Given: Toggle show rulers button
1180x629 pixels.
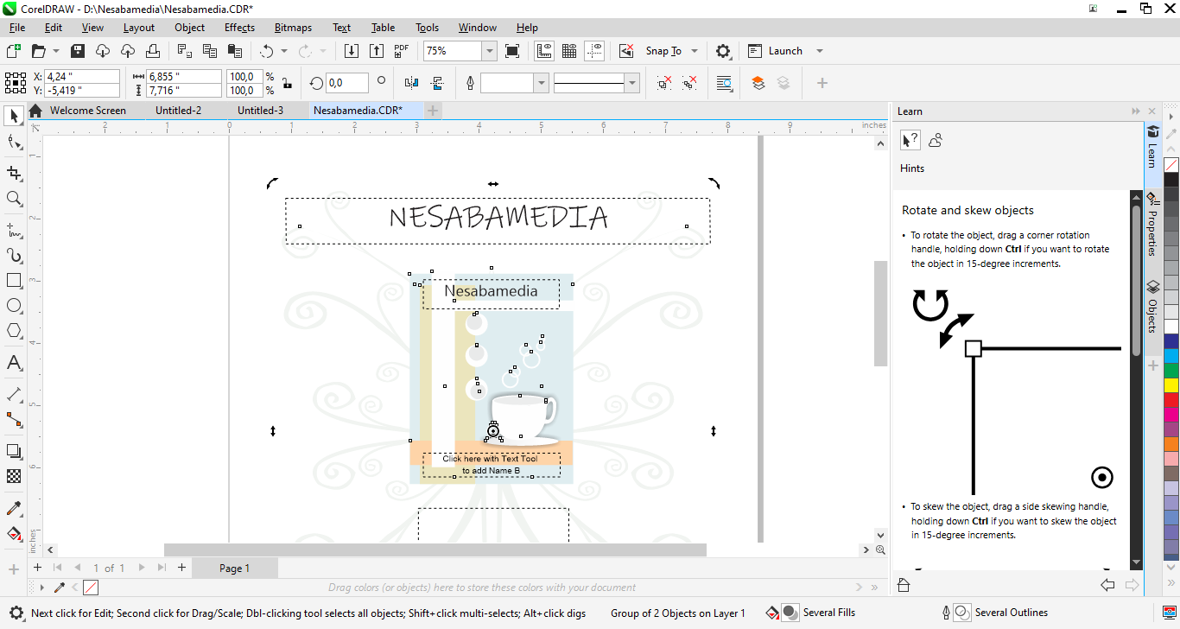Looking at the screenshot, I should [543, 51].
